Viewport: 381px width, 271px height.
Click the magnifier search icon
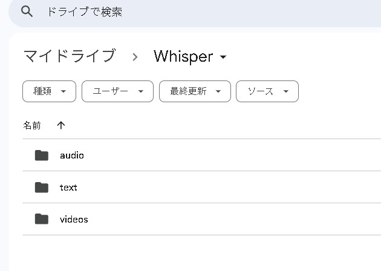pyautogui.click(x=26, y=11)
